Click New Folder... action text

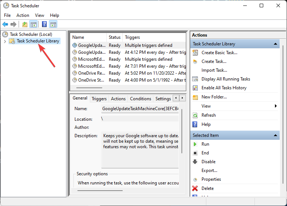click(214, 97)
